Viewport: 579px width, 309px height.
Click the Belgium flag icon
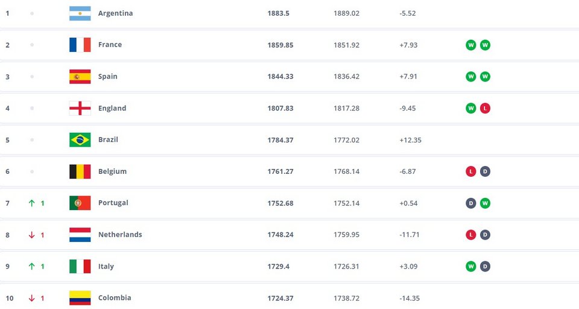coord(80,171)
